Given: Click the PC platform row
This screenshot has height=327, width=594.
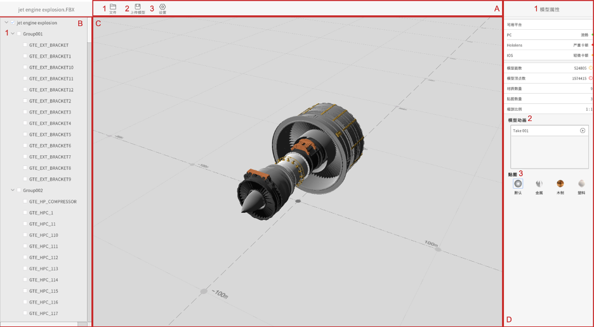Looking at the screenshot, I should (x=549, y=35).
